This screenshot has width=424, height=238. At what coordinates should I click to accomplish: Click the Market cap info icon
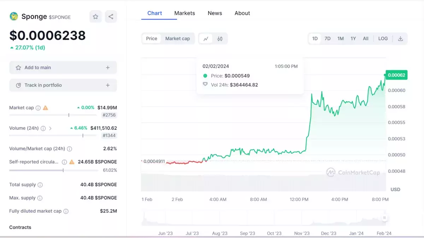[38, 108]
